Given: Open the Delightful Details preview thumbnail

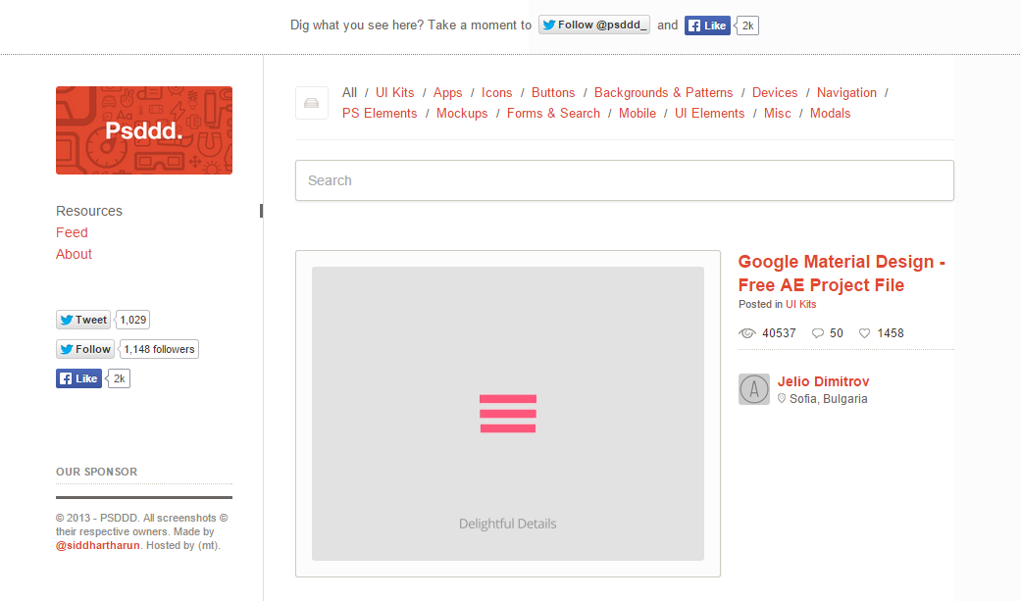Looking at the screenshot, I should (508, 414).
